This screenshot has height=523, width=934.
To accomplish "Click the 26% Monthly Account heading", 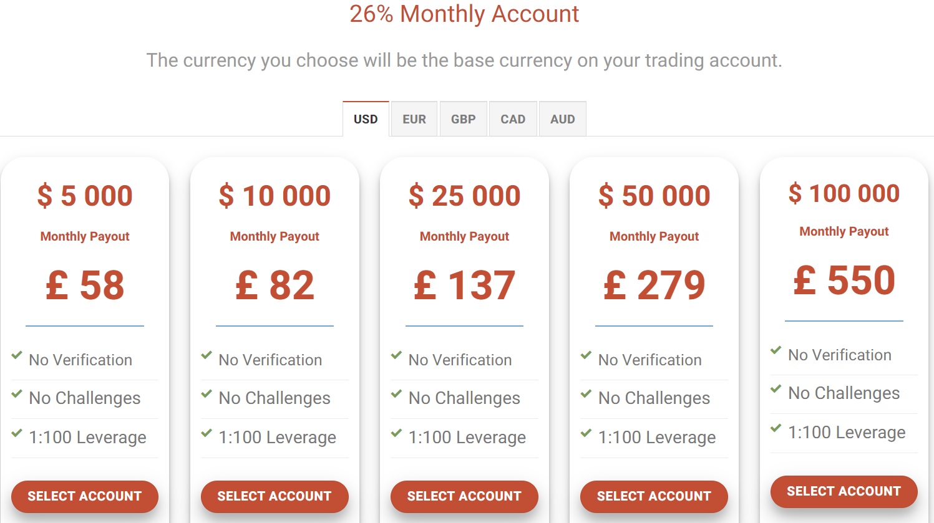I will point(464,14).
